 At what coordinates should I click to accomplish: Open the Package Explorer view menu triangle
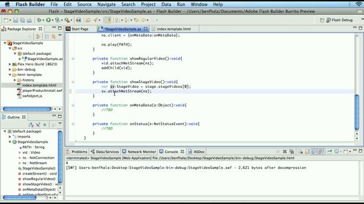coord(60,35)
